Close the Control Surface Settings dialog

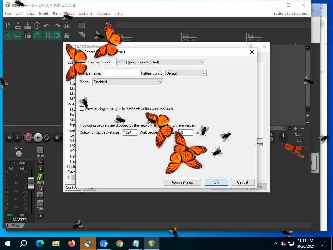coord(252,52)
